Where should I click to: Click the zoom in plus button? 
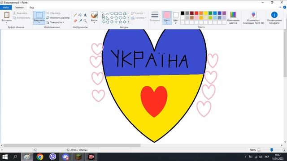coord(284,150)
